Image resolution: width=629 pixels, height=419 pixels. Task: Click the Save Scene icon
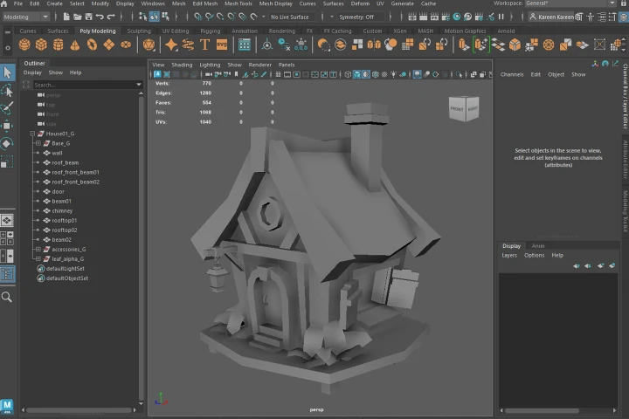[x=88, y=17]
